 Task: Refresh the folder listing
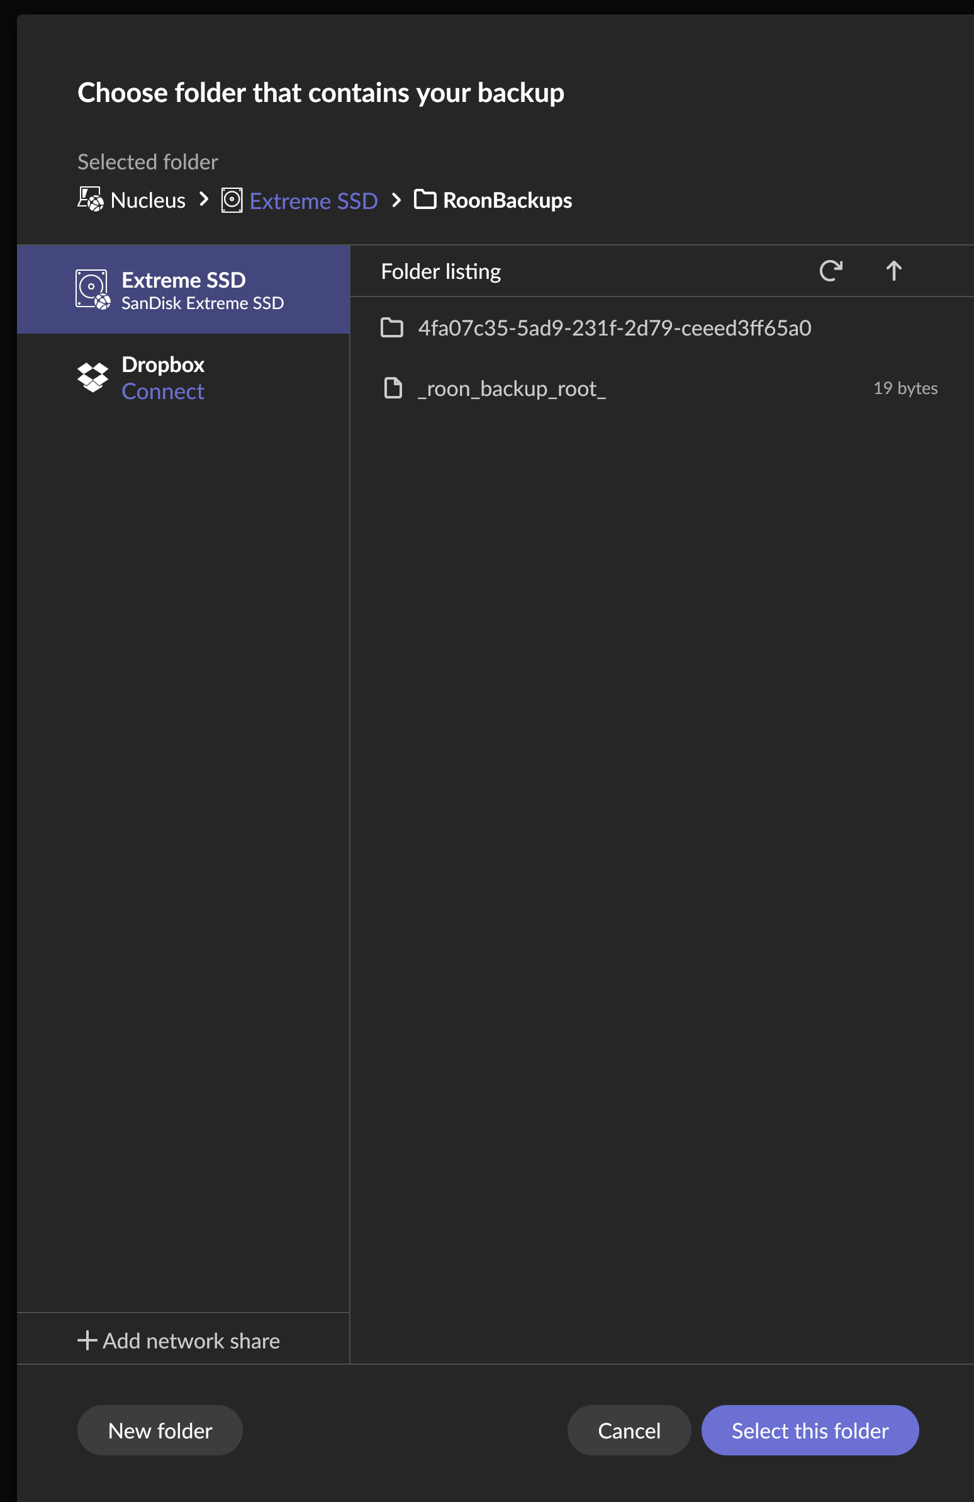pyautogui.click(x=830, y=271)
